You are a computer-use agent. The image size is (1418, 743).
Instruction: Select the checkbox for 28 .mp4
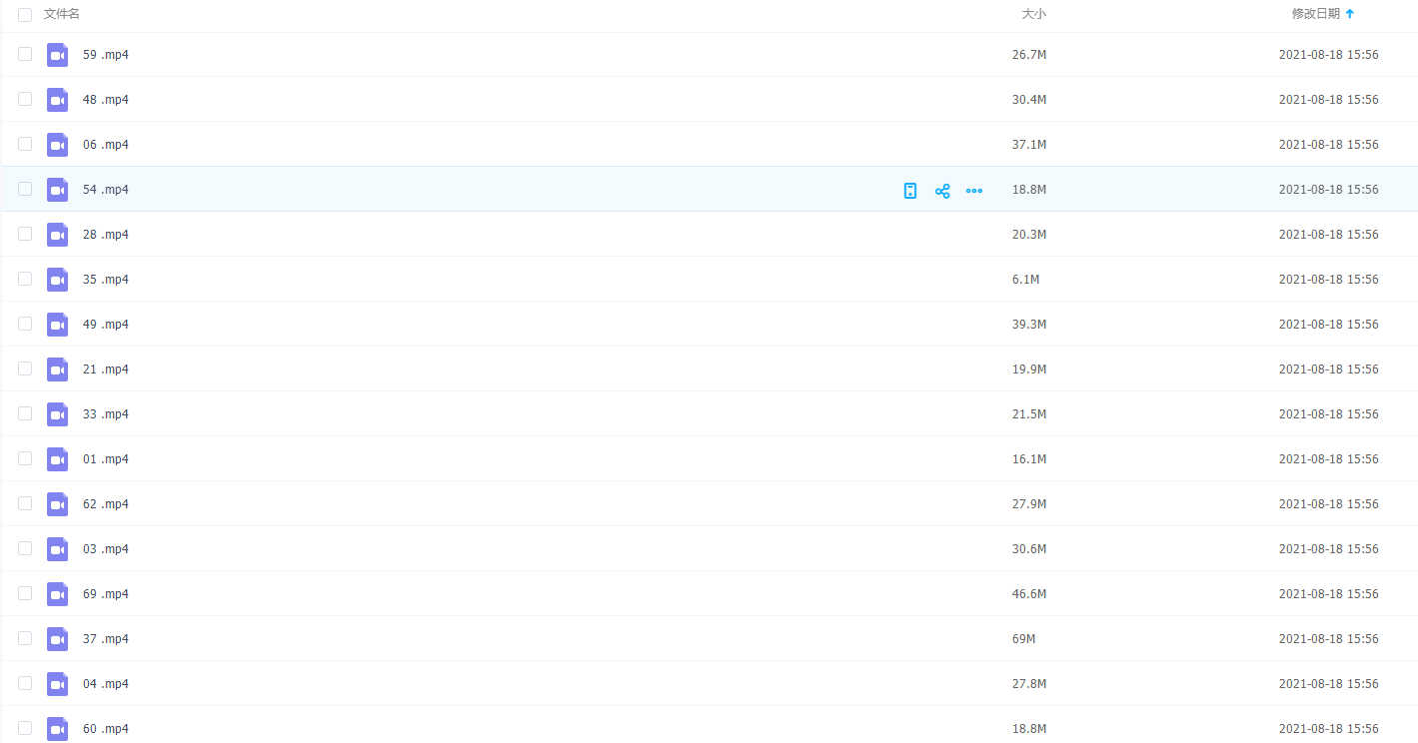[x=25, y=234]
